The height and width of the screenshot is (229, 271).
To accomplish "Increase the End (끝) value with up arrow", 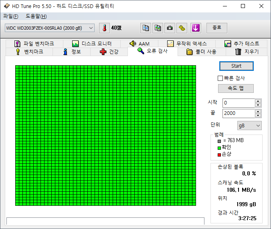I will pyautogui.click(x=258, y=111).
